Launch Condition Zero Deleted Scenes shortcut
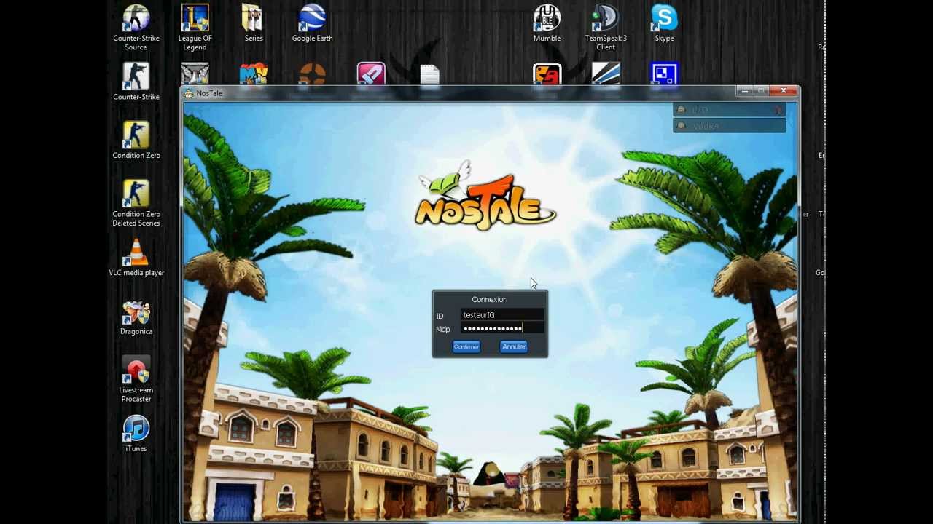The width and height of the screenshot is (933, 524). 136,203
